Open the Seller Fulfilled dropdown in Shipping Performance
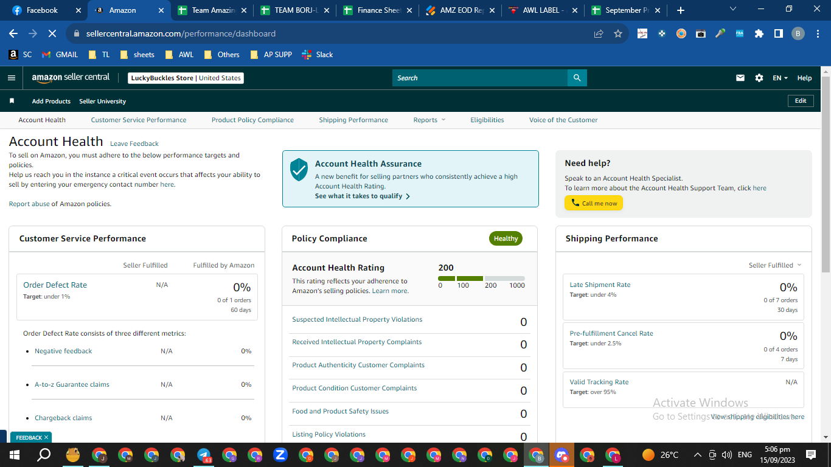The height and width of the screenshot is (467, 831). point(775,265)
